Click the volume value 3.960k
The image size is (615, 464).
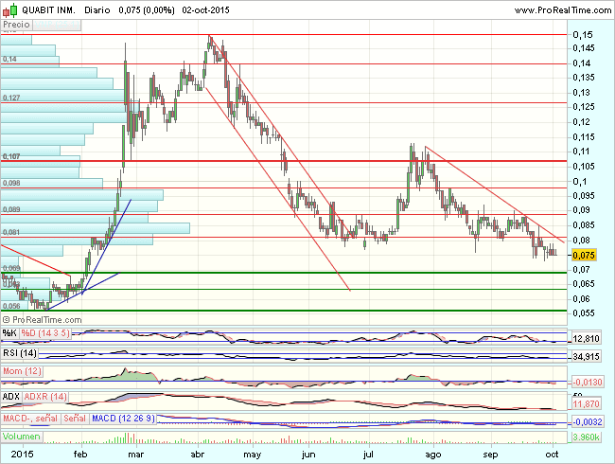point(586,437)
